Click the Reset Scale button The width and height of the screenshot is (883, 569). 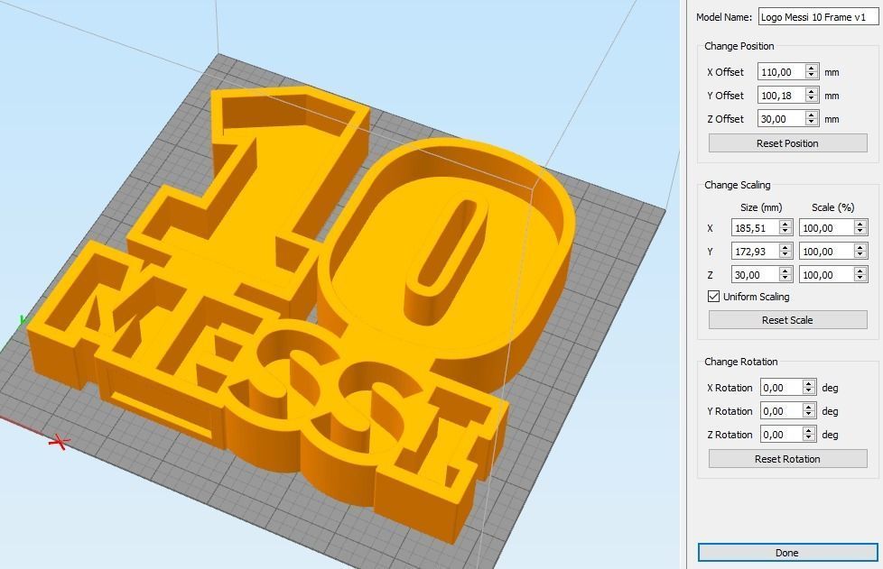[787, 320]
